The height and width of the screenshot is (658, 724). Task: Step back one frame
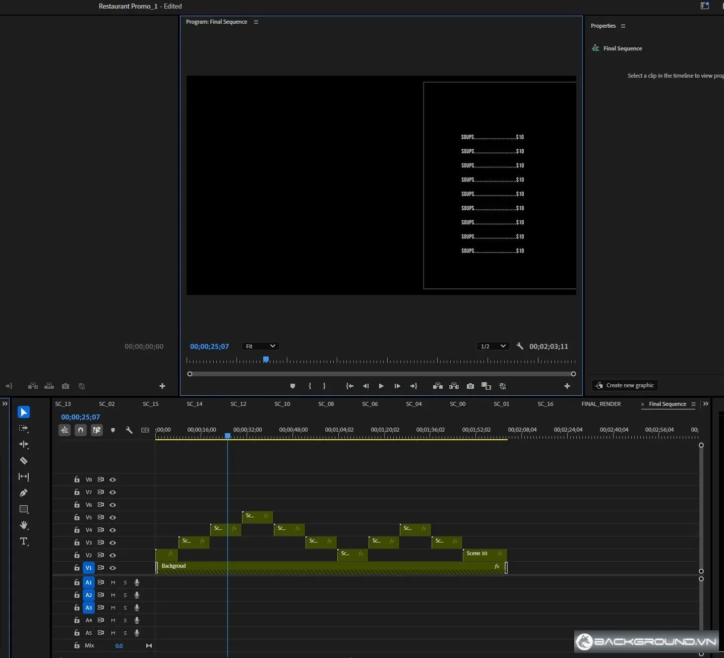tap(366, 386)
